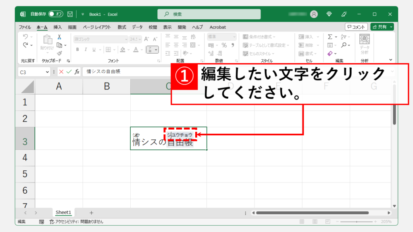The image size is (413, 232).
Task: Cancel the cell edit with the X icon
Action: click(61, 72)
